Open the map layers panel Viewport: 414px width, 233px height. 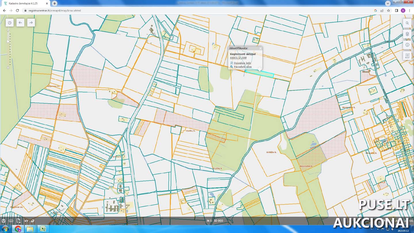tap(407, 34)
